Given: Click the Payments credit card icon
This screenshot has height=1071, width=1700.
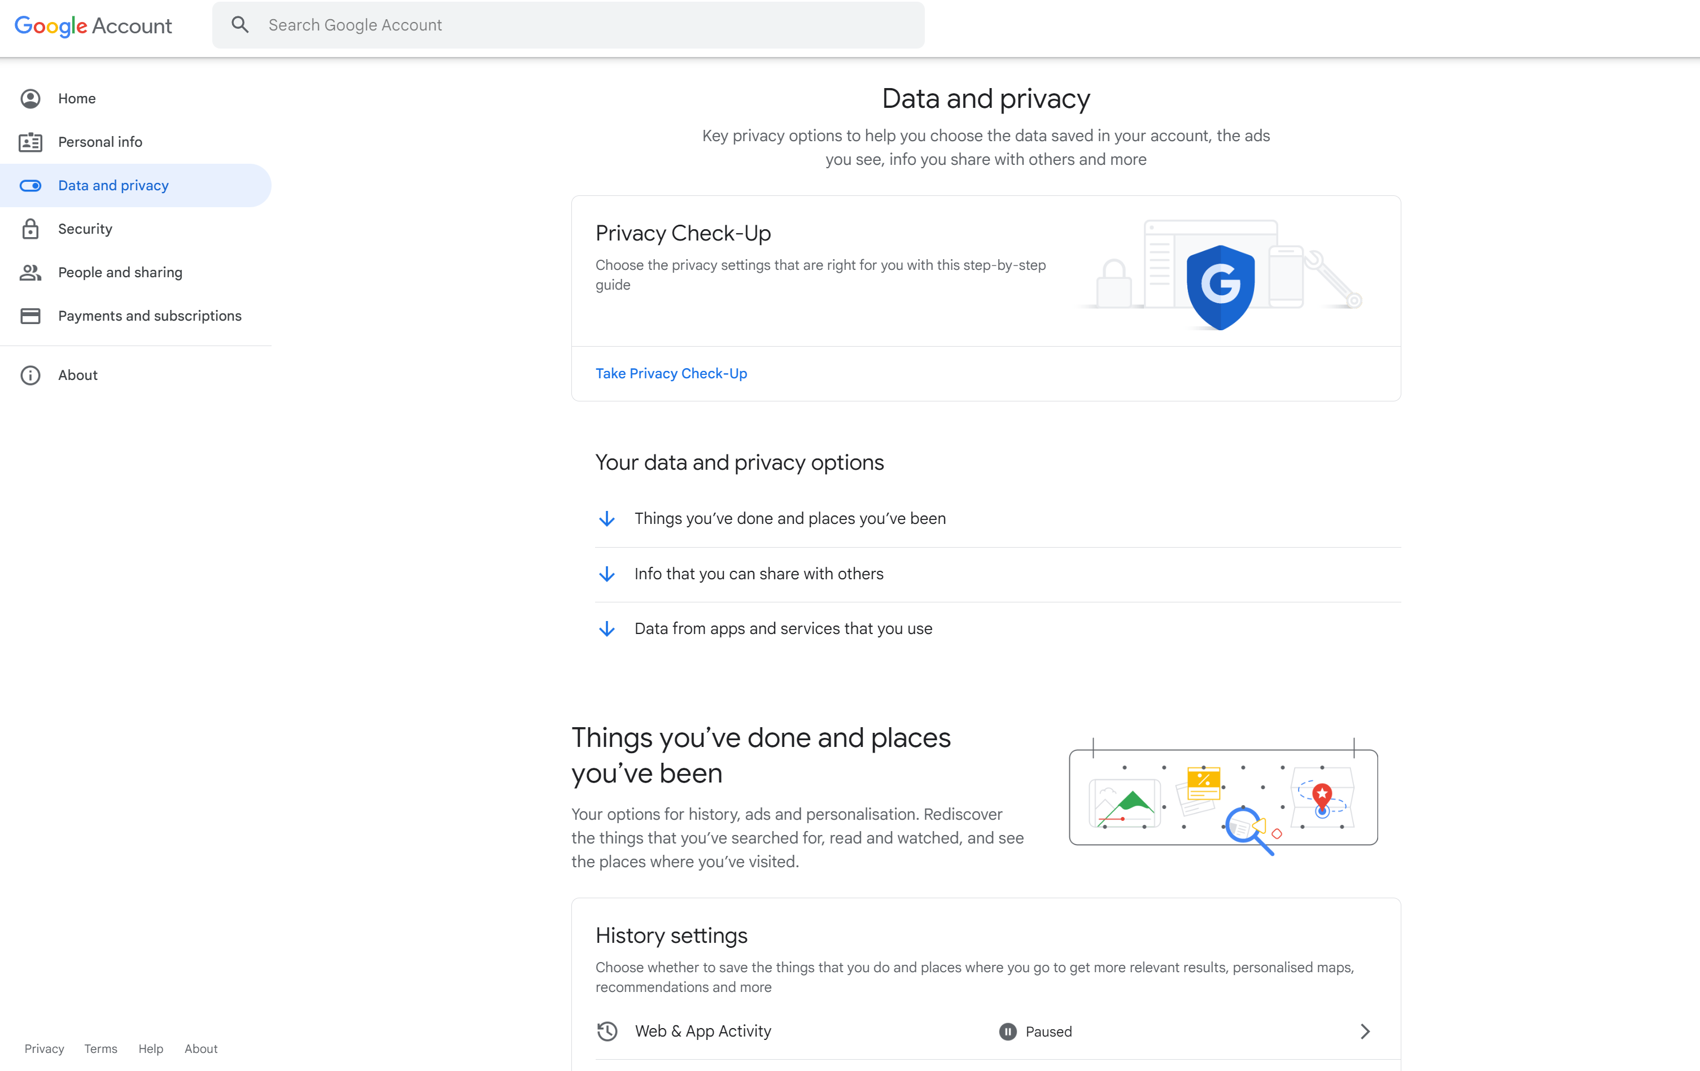Looking at the screenshot, I should (x=30, y=316).
